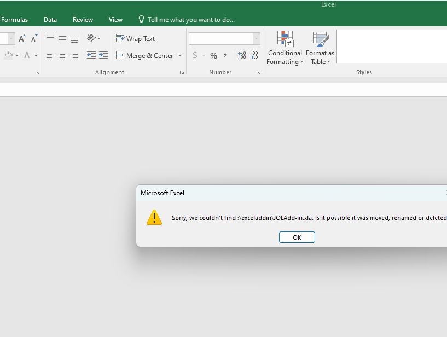Apply Percent Style number format
This screenshot has width=447, height=337.
[213, 55]
